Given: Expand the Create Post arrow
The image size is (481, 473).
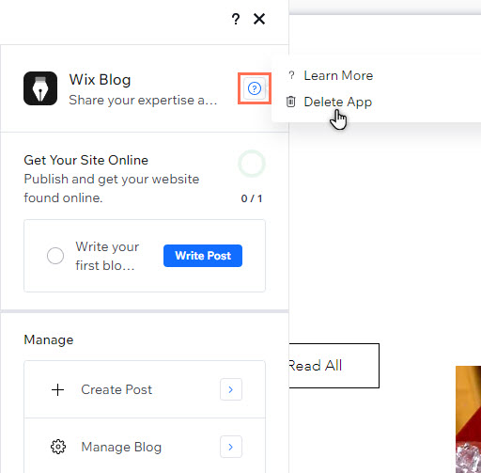Looking at the screenshot, I should click(x=231, y=389).
